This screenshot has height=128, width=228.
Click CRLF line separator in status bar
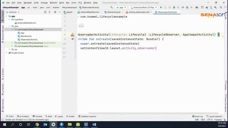(203, 120)
